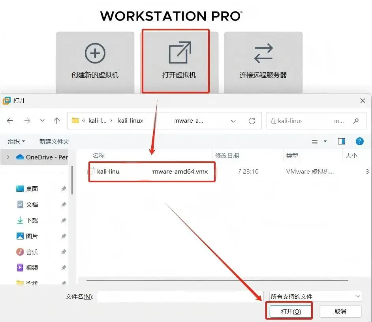The width and height of the screenshot is (372, 322).
Task: Open the 组织 (Organize) menu
Action: [16, 141]
